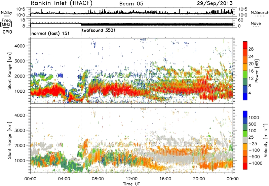Click the N.Sky noise trace in the top panel

point(131,13)
